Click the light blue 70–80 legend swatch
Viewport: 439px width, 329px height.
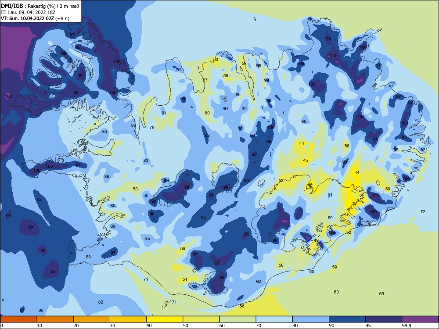pos(274,319)
